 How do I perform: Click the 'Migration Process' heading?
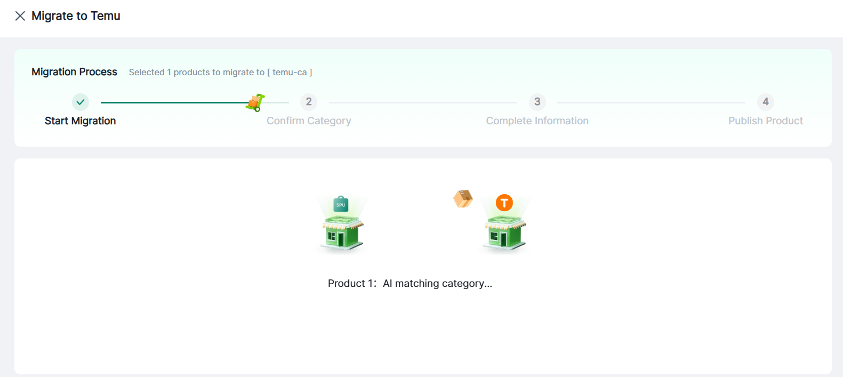tap(74, 72)
